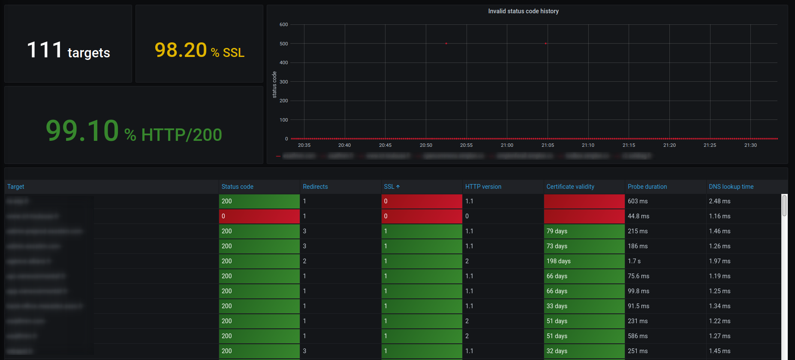Viewport: 795px width, 360px height.
Task: Click the DNS lookup time header
Action: tap(731, 187)
